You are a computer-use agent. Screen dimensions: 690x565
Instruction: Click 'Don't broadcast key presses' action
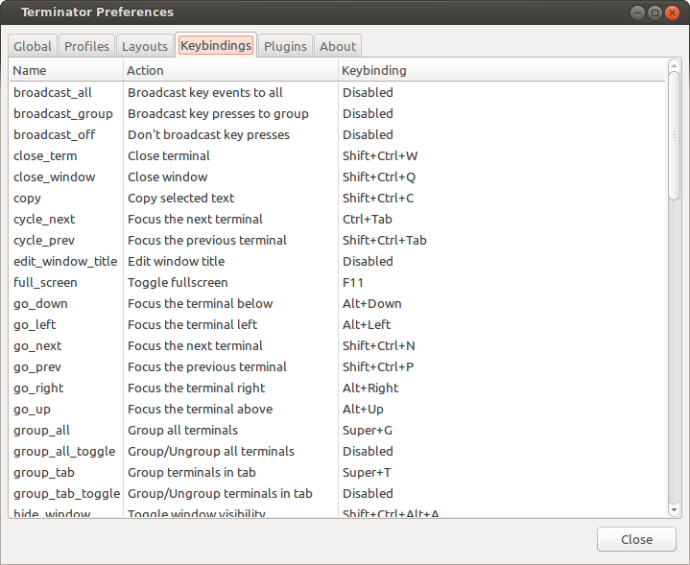click(x=208, y=134)
